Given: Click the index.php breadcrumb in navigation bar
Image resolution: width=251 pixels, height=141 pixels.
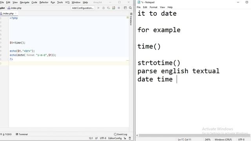Looking at the screenshot, I should (15, 8).
